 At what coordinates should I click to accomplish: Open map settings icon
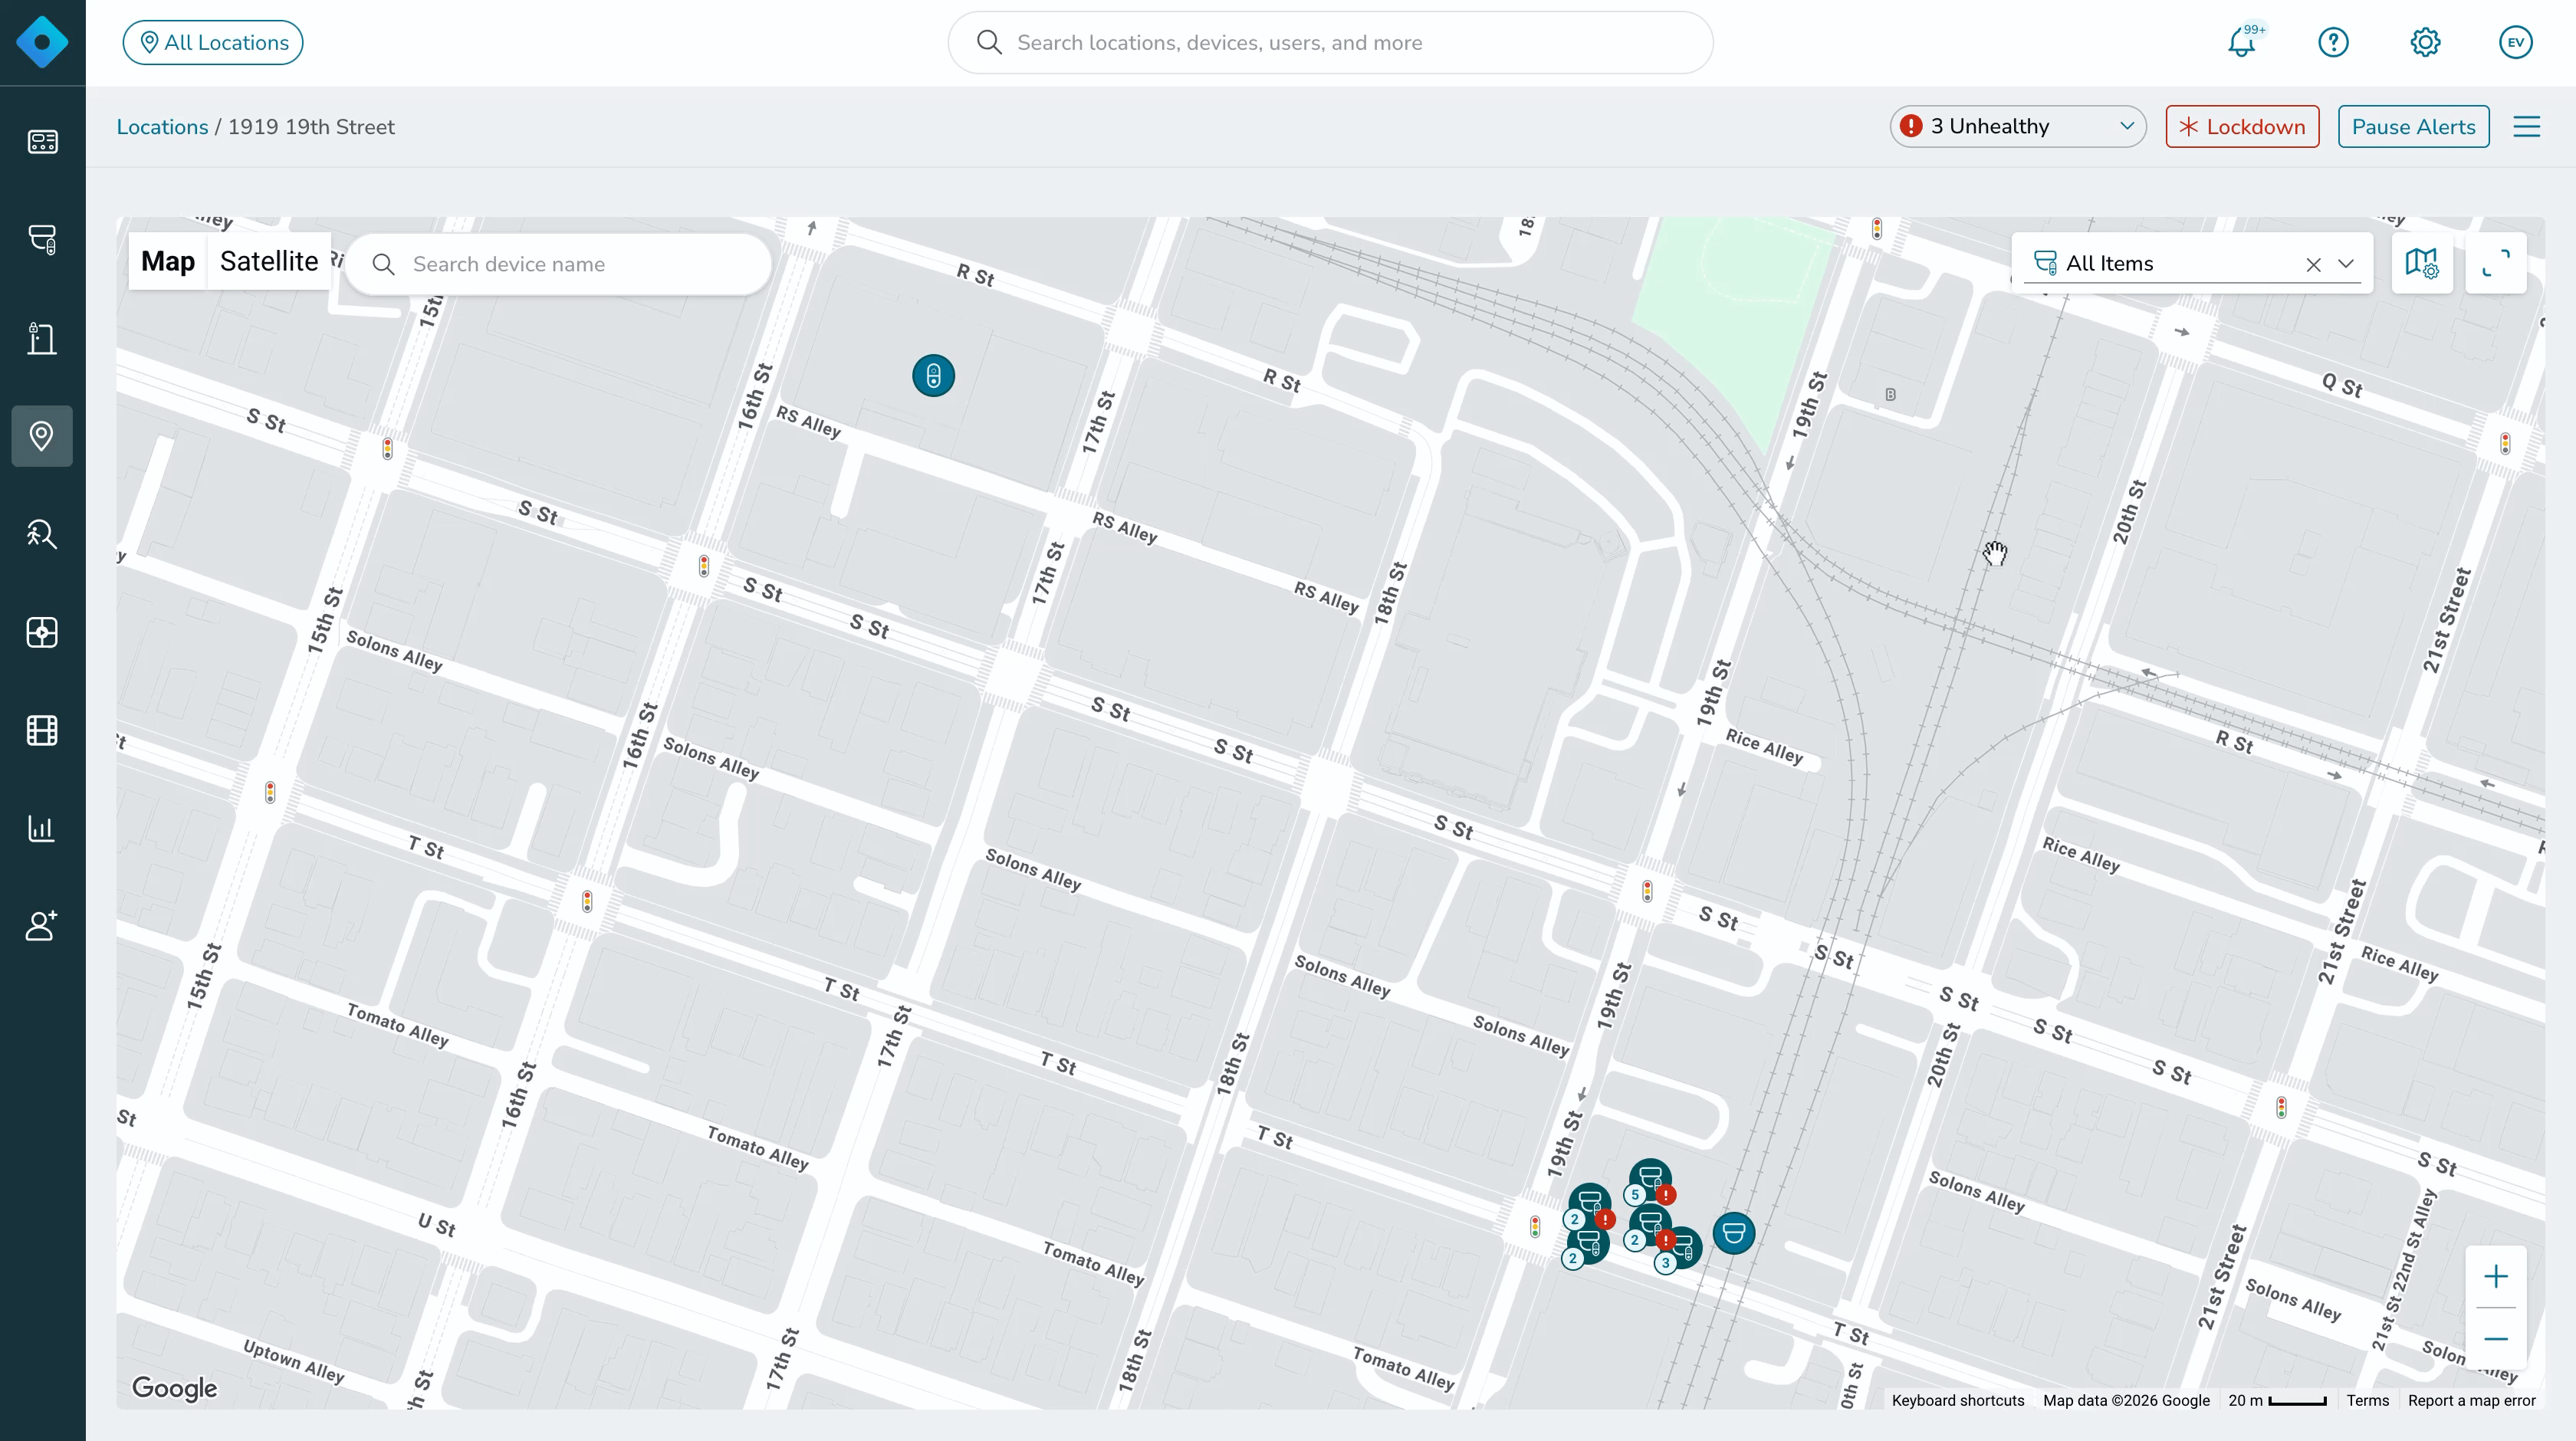pos(2422,263)
